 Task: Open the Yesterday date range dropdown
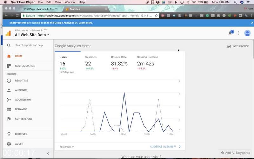tap(67, 147)
